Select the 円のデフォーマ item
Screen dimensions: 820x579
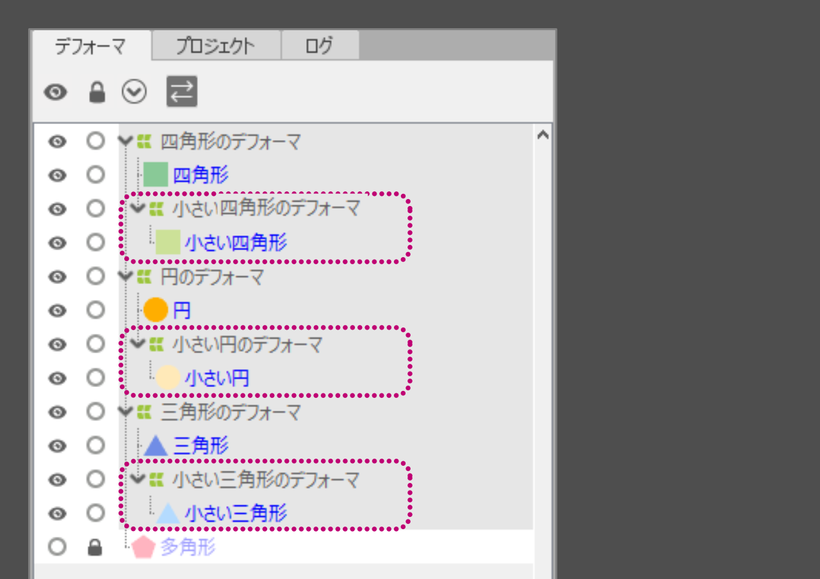point(212,276)
